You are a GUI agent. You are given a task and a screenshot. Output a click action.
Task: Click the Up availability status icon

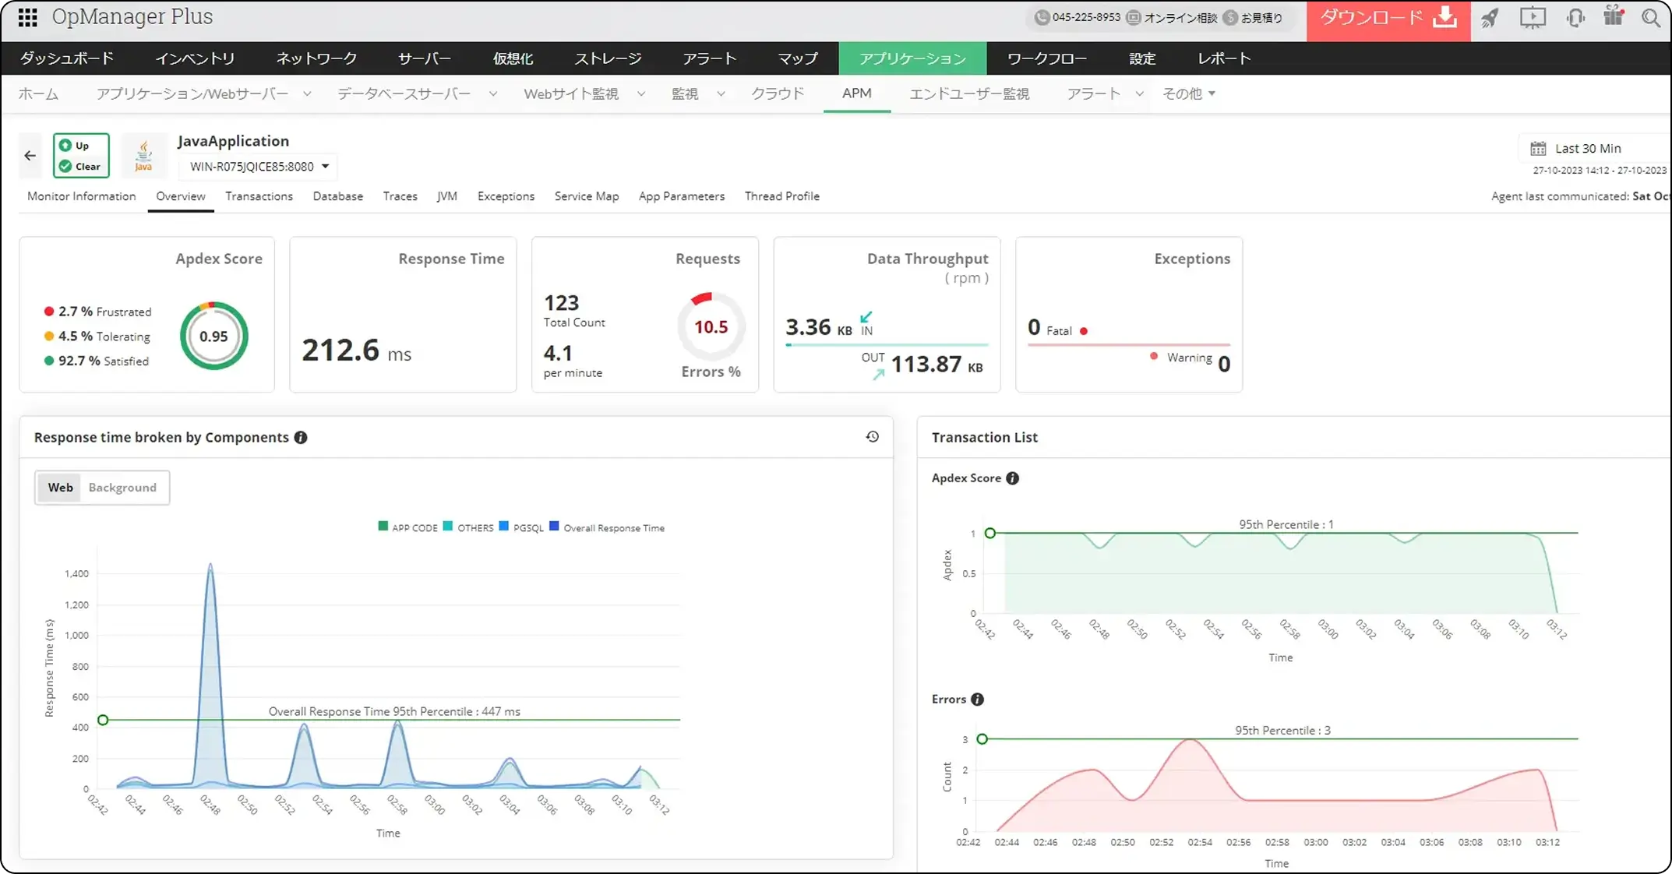pyautogui.click(x=65, y=145)
